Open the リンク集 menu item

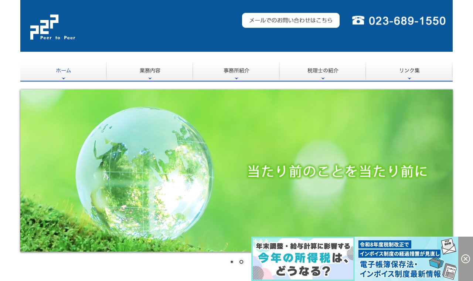click(x=409, y=71)
